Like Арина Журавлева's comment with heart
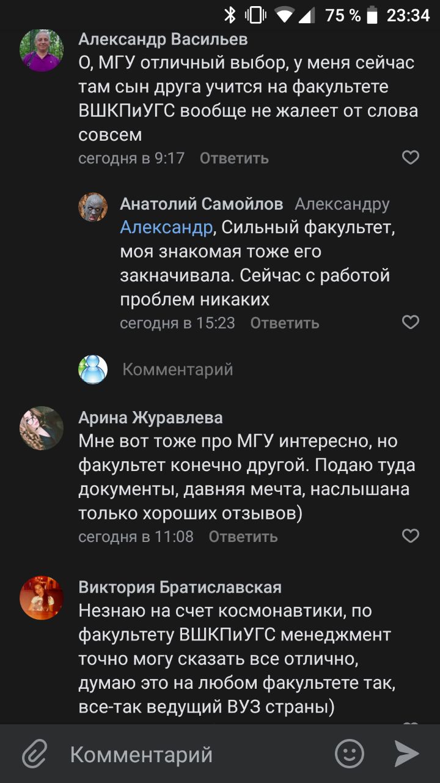Screen dimensions: 440x783 coord(410,536)
